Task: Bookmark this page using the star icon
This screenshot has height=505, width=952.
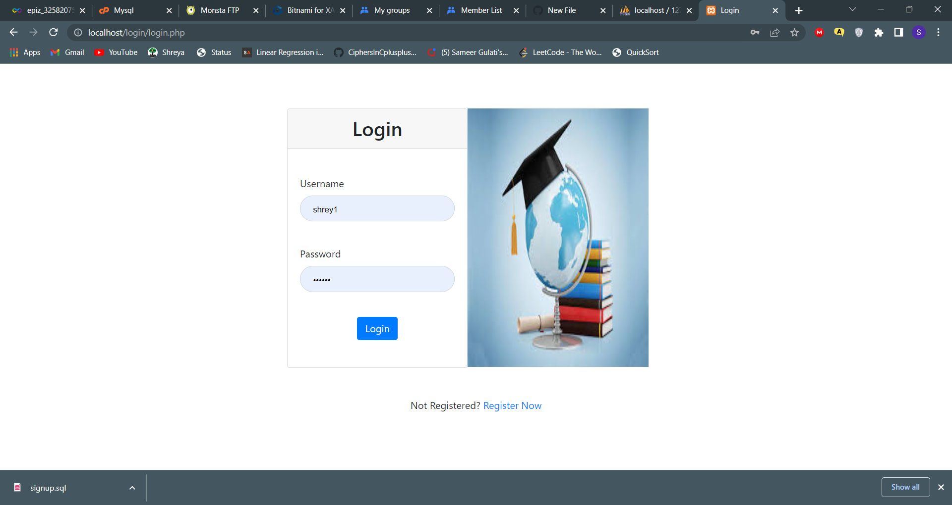Action: 794,32
